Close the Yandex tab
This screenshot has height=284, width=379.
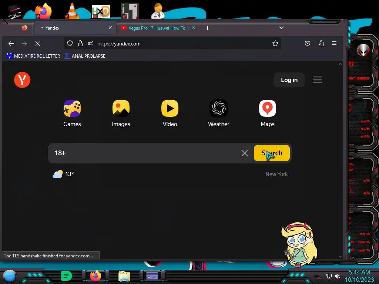(110, 28)
